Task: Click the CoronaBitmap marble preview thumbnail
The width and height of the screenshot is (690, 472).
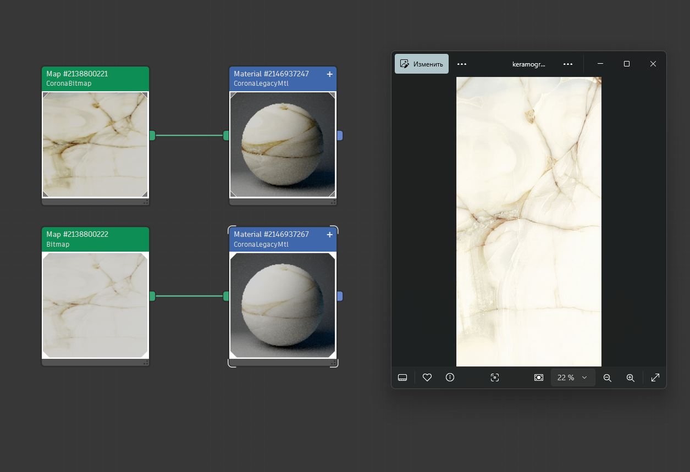Action: (x=95, y=145)
